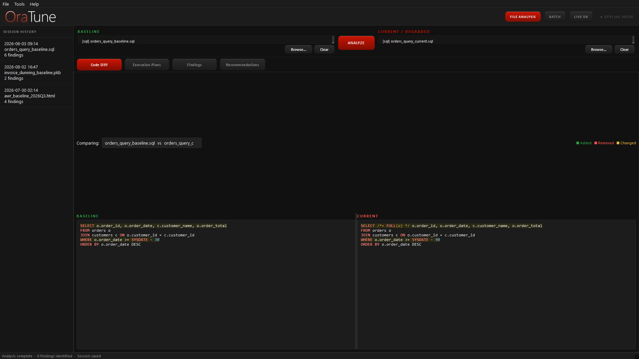Run the Analyze button

pos(356,43)
